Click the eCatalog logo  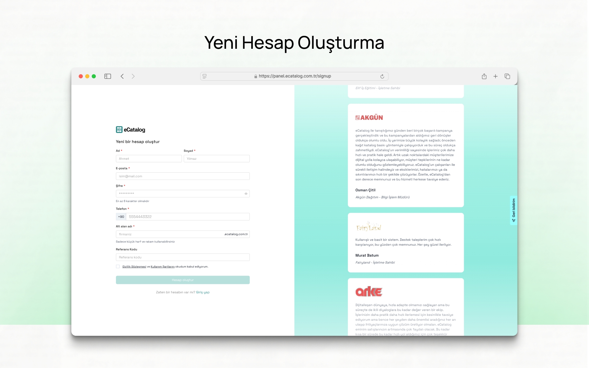coord(131,130)
